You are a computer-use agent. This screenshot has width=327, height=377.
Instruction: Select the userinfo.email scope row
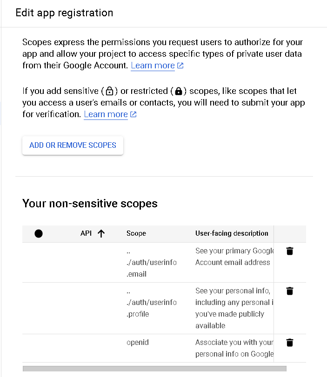tap(39, 262)
